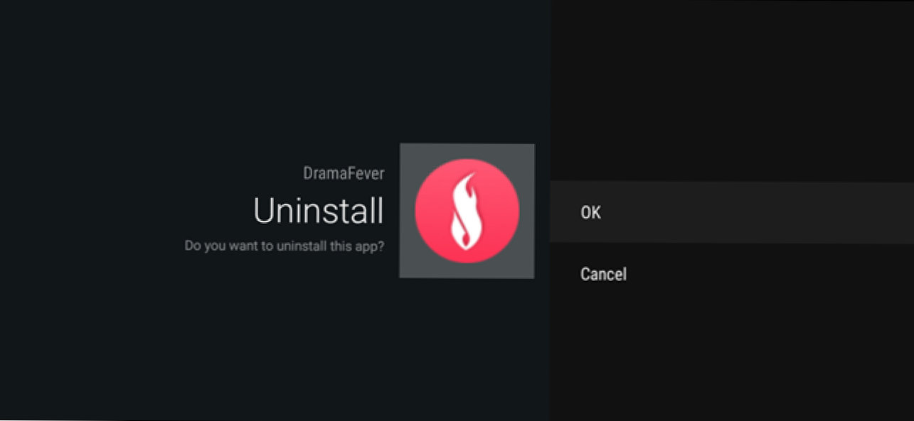Click the right end of the OK row
Image resolution: width=914 pixels, height=421 pixels.
(882, 212)
